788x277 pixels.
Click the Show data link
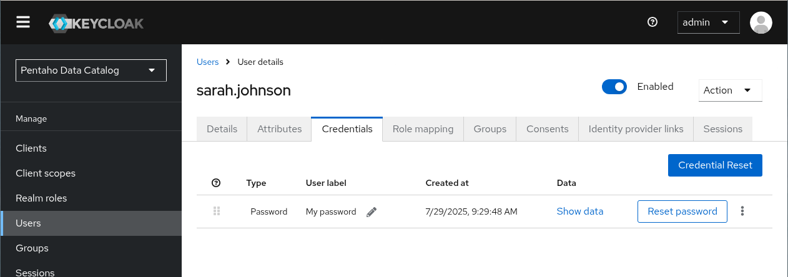pos(579,211)
